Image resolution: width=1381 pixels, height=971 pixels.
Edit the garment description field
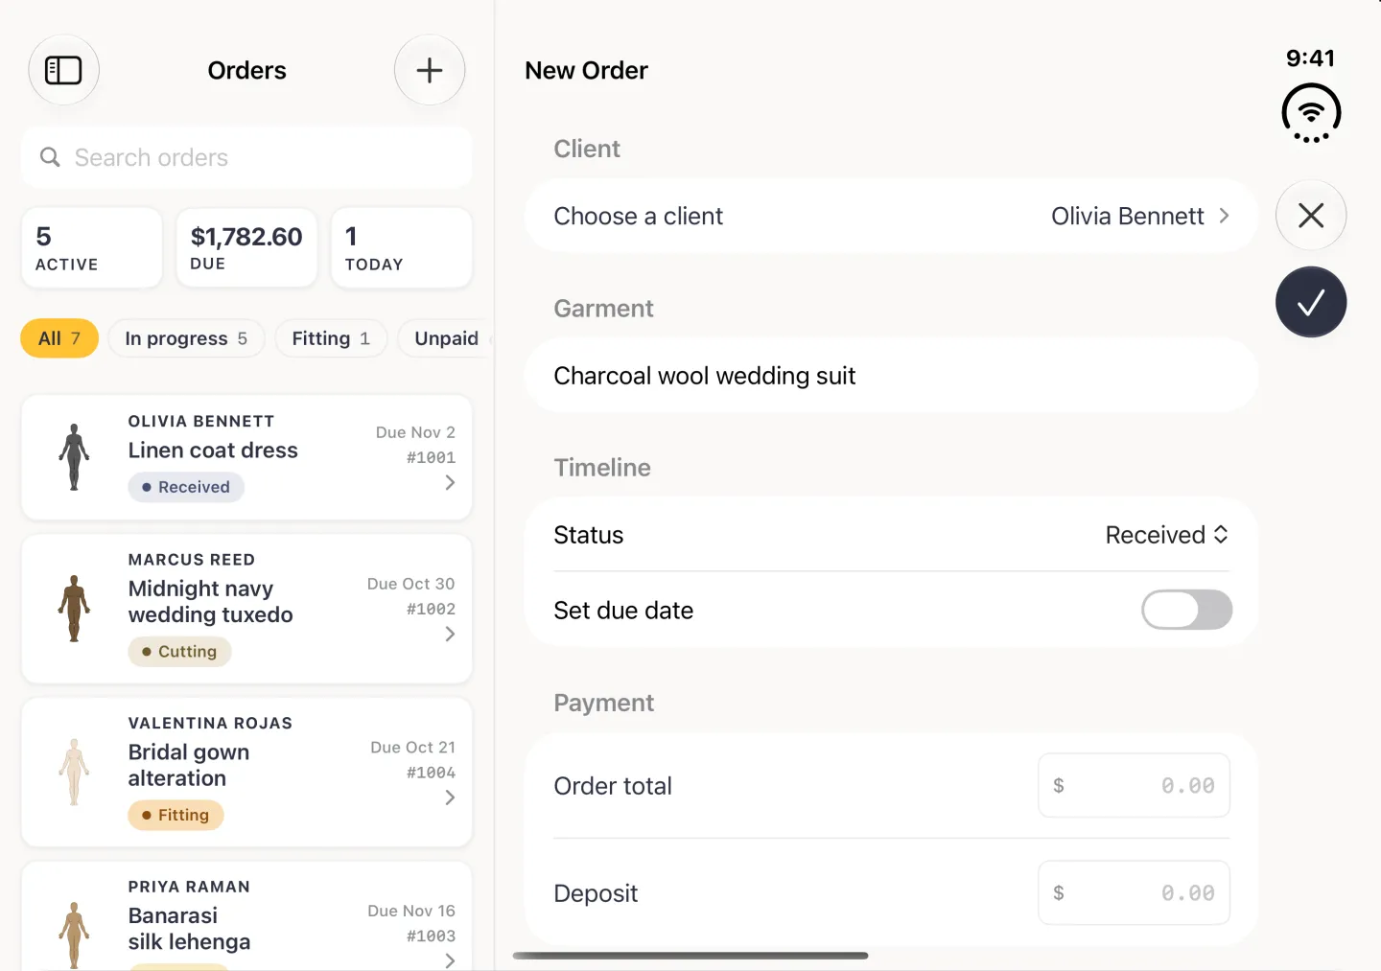click(x=892, y=376)
